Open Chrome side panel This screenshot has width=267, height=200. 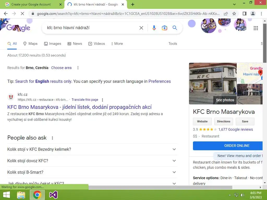[245, 14]
